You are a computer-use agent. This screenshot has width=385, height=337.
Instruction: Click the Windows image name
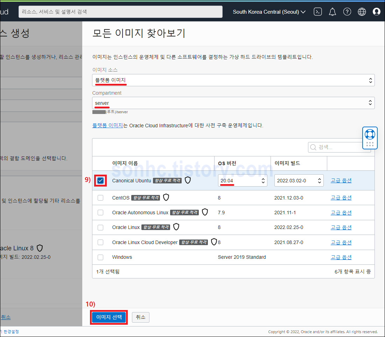coord(122,257)
